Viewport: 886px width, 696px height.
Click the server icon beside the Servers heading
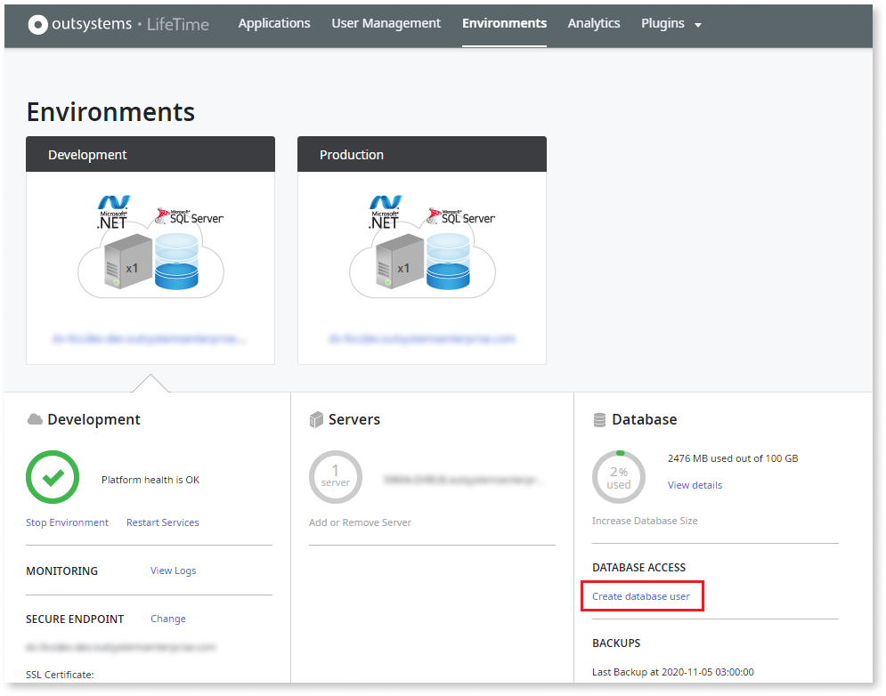click(x=316, y=418)
